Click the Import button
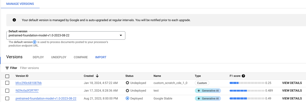 click(101, 57)
